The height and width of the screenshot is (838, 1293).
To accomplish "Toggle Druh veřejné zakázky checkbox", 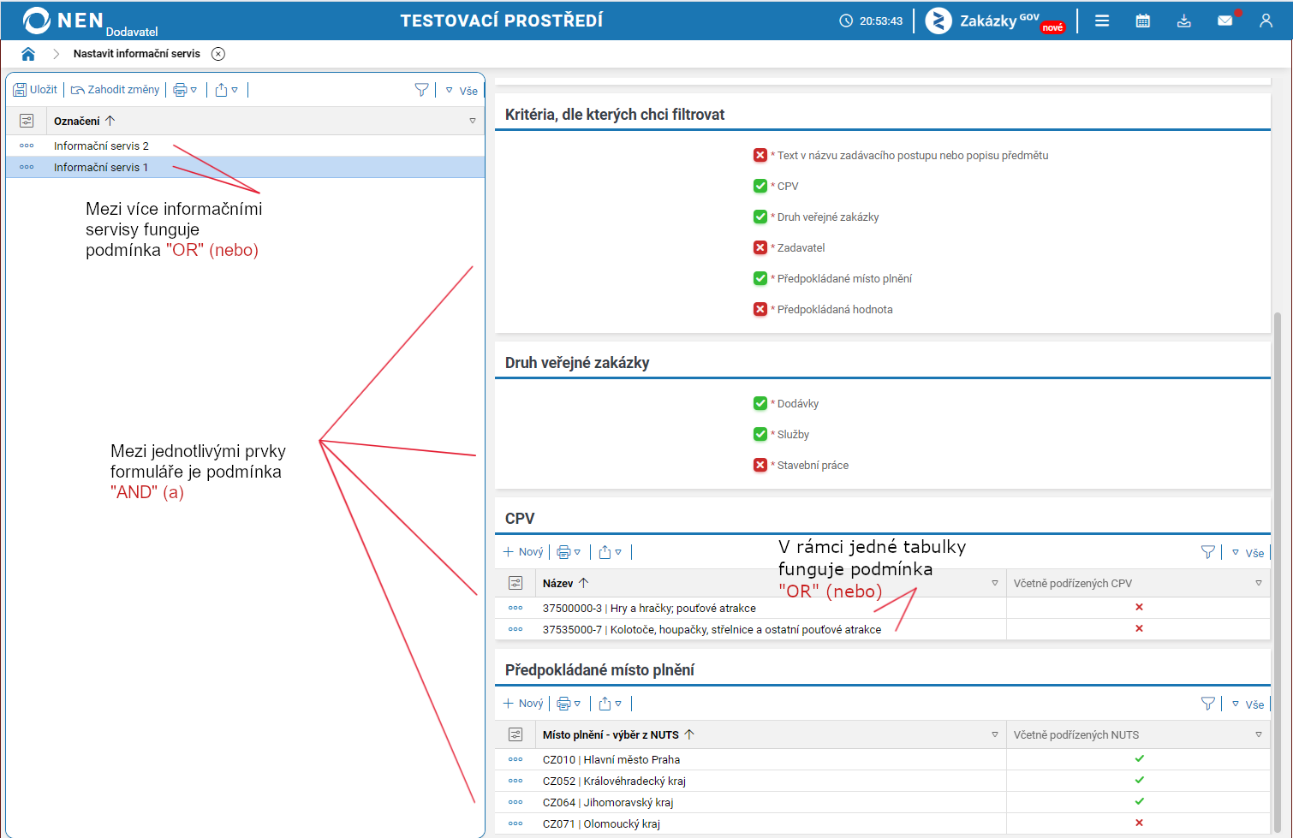I will [760, 217].
